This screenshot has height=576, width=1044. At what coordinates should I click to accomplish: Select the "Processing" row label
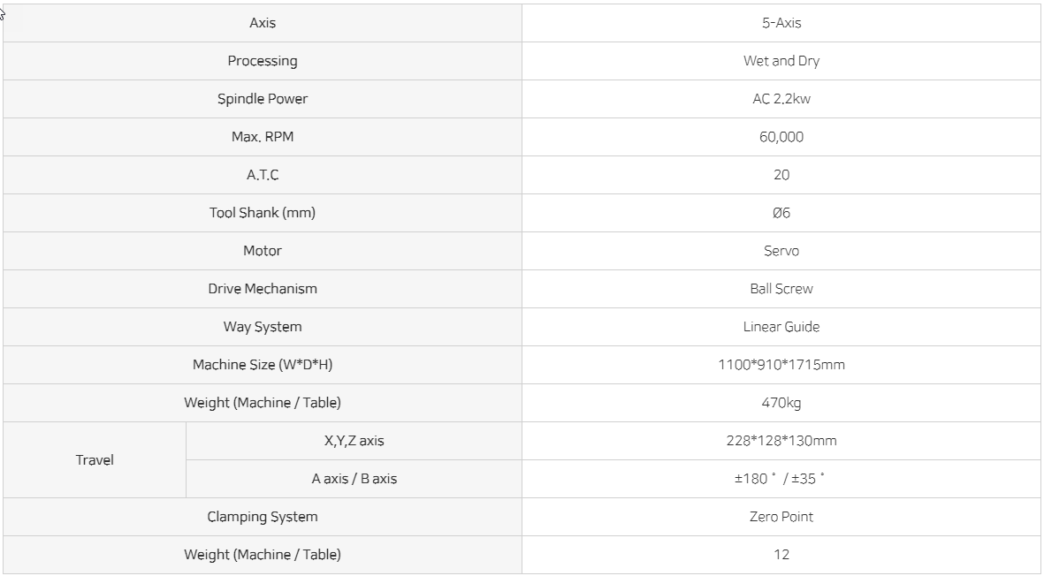tap(263, 61)
